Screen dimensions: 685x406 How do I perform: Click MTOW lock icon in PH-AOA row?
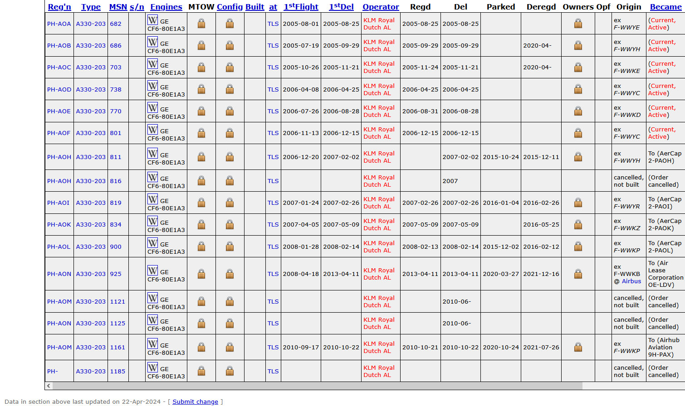(201, 24)
